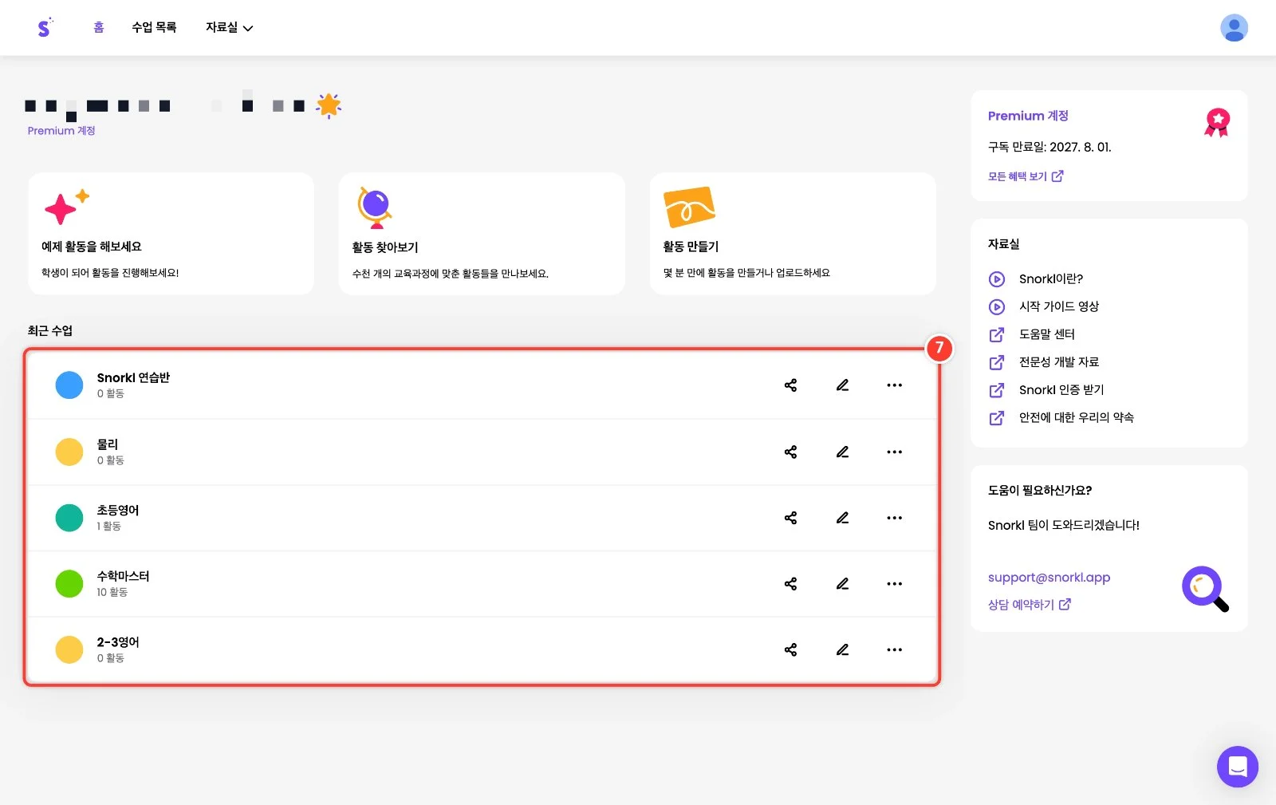Click the Snorkl logo icon
The image size is (1276, 805).
coord(45,28)
